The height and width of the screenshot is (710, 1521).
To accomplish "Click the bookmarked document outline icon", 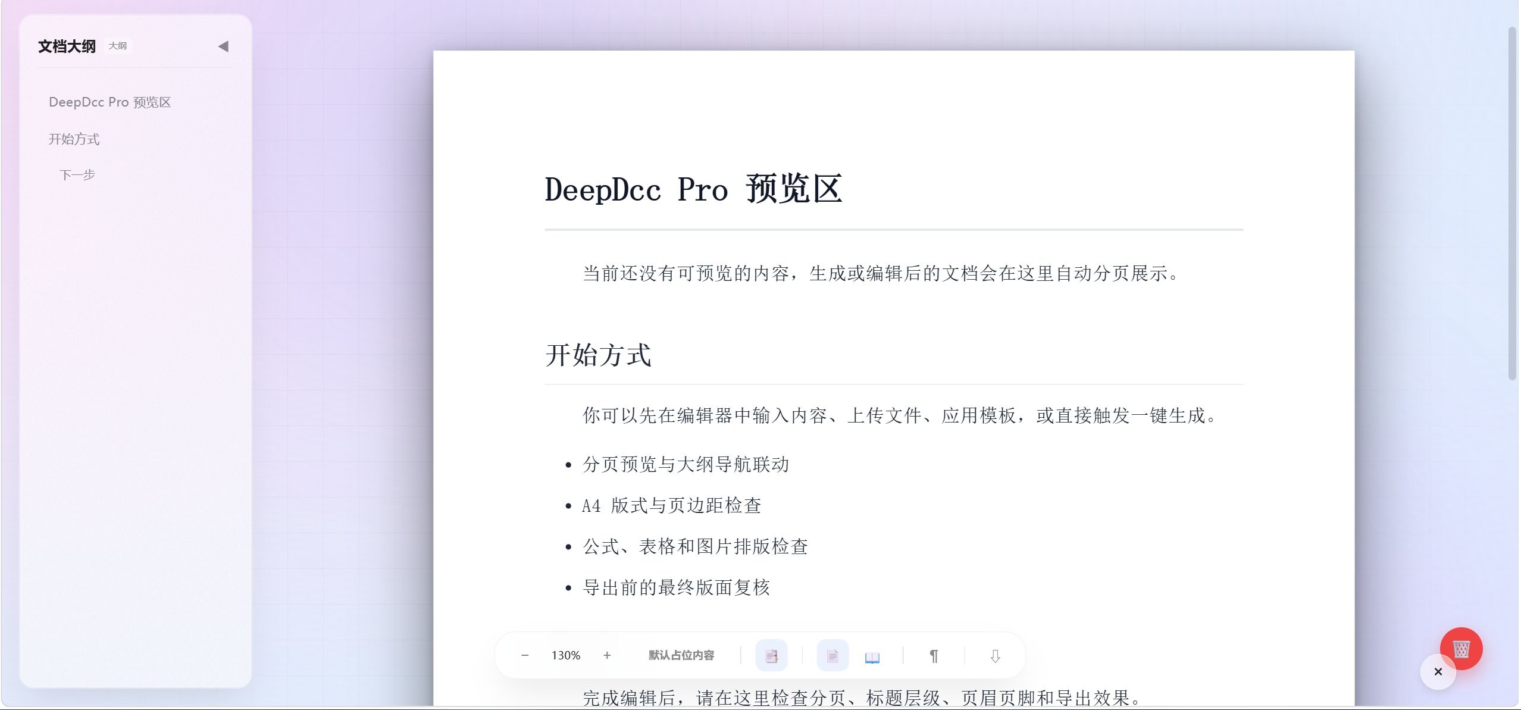I will tap(771, 656).
